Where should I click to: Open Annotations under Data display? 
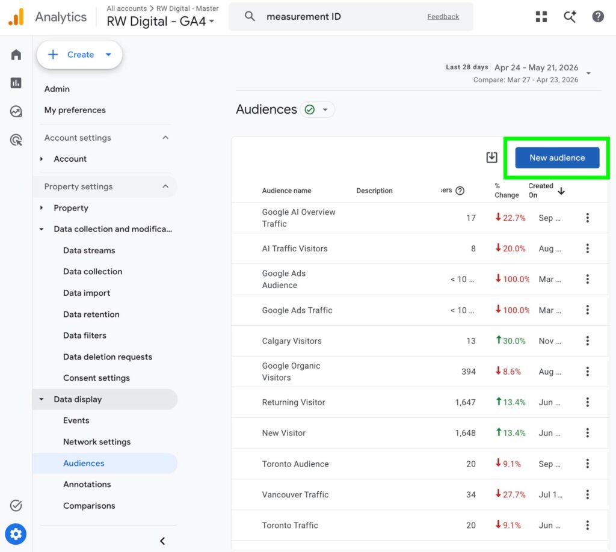pyautogui.click(x=87, y=485)
